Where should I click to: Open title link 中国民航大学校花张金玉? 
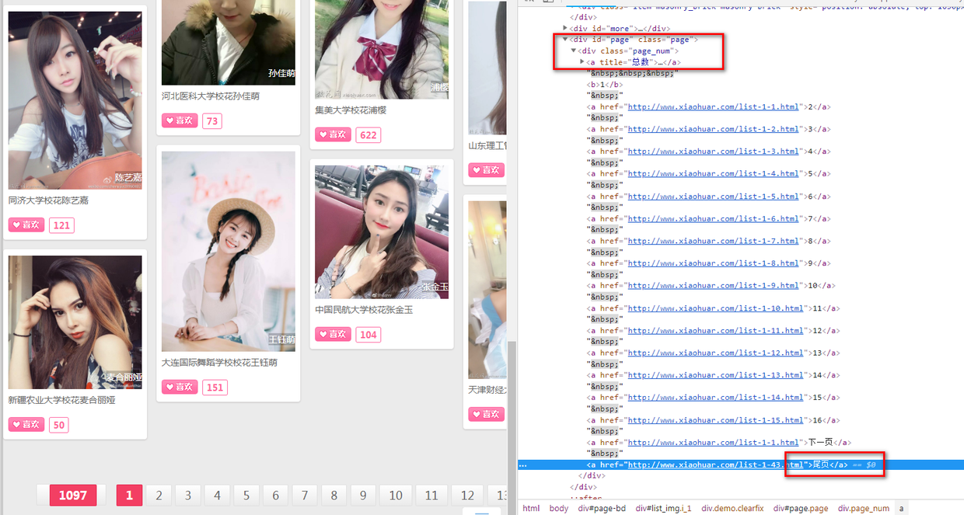[364, 310]
